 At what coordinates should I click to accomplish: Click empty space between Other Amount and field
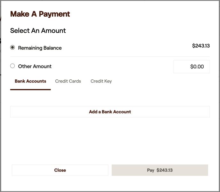[x=112, y=66]
